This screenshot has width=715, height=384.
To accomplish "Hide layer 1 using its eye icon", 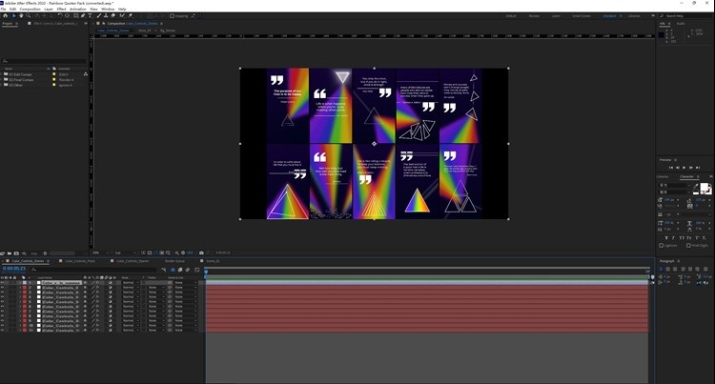I will pos(2,283).
